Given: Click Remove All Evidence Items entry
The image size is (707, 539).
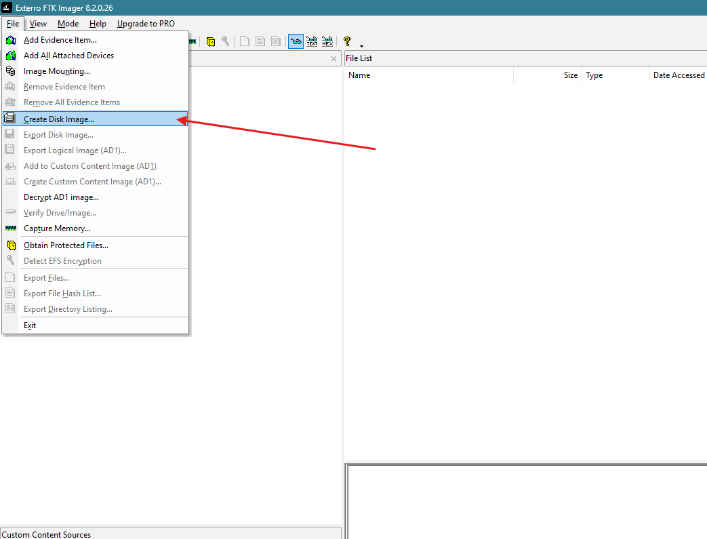Looking at the screenshot, I should click(x=95, y=102).
